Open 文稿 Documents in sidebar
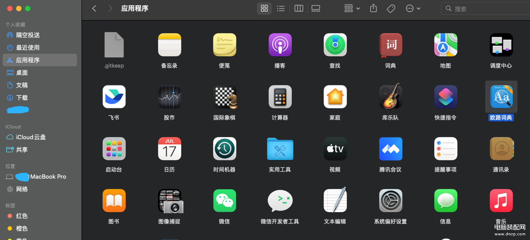The image size is (530, 240). [40, 85]
